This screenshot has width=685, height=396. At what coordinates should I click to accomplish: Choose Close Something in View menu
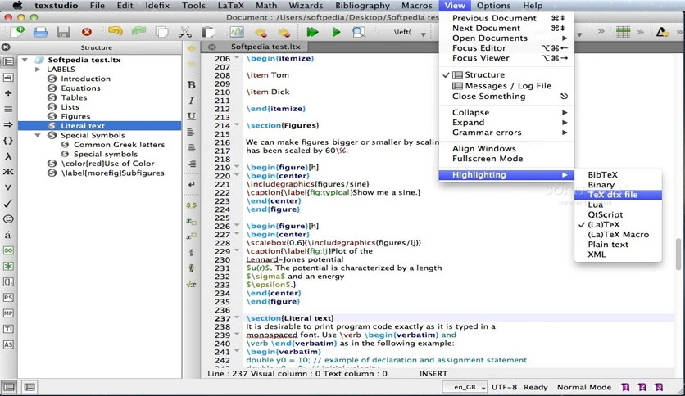[x=506, y=97]
